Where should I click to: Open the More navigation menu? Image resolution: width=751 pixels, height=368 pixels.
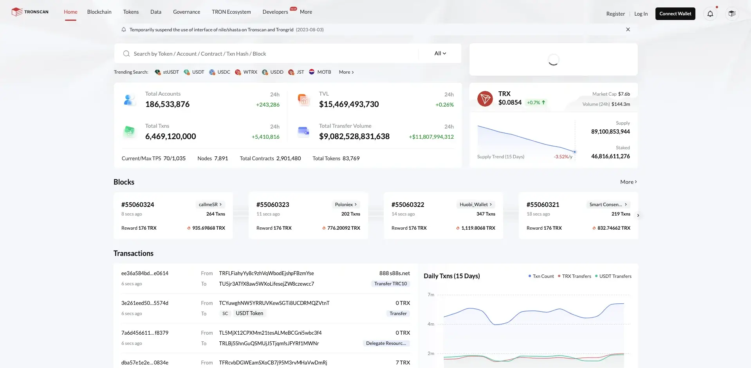306,12
